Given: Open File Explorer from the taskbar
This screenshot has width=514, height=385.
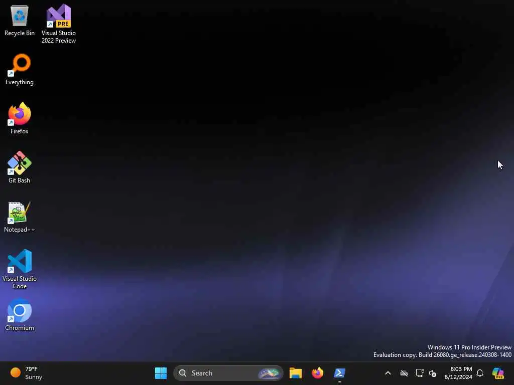Looking at the screenshot, I should coord(295,373).
